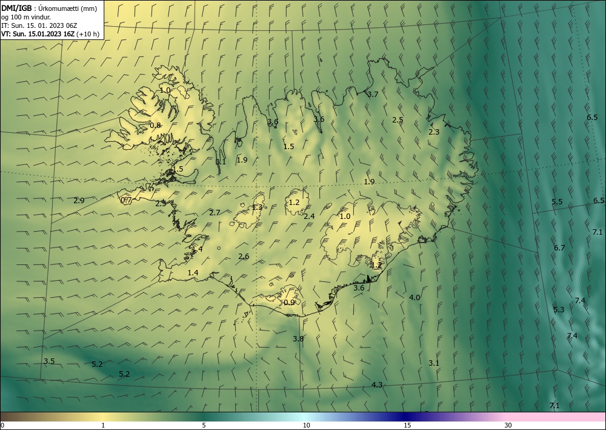Click the 0.9 value on Mýrdalsjökull glacier
The image size is (606, 430).
point(289,303)
